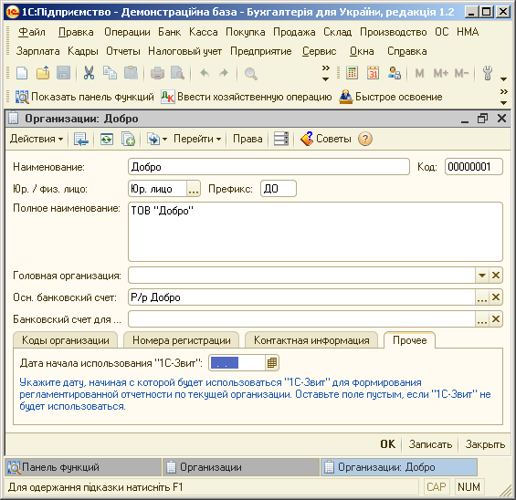Switch to the Номера регистрации tab
Viewport: 516px width, 500px height.
[182, 340]
